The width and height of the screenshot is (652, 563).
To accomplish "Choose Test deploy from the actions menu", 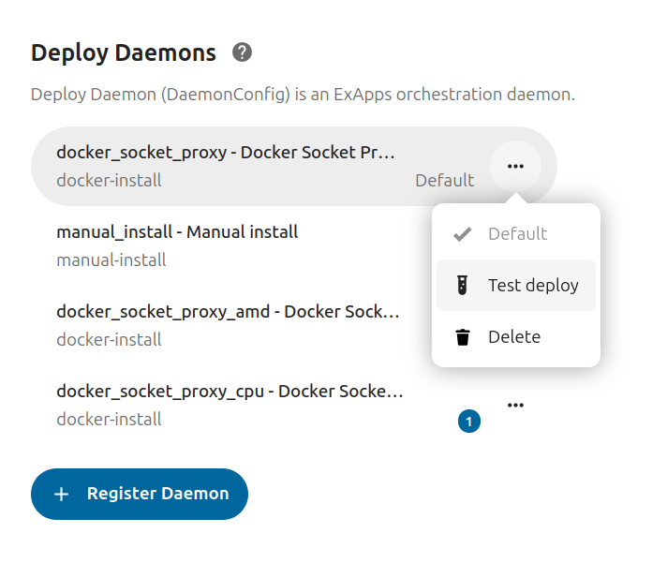I will pyautogui.click(x=532, y=286).
